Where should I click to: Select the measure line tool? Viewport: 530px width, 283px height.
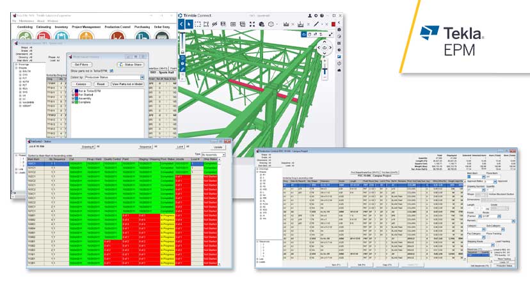pos(316,24)
